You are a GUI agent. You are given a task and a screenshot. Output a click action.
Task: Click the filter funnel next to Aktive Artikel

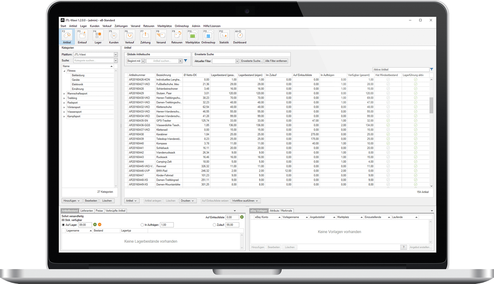431,69
